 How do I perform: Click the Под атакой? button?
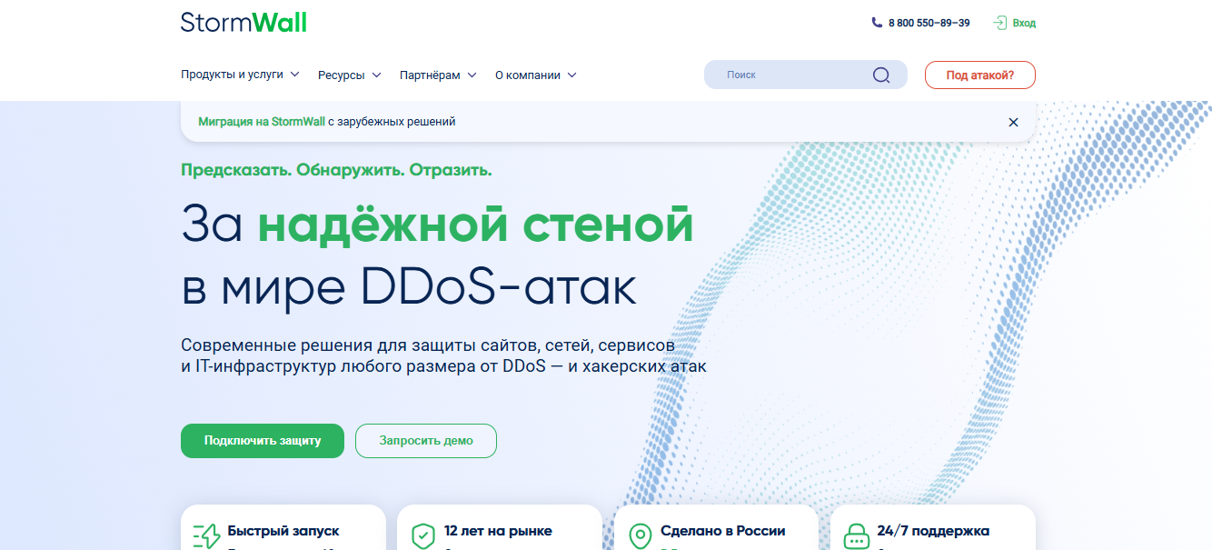[980, 75]
